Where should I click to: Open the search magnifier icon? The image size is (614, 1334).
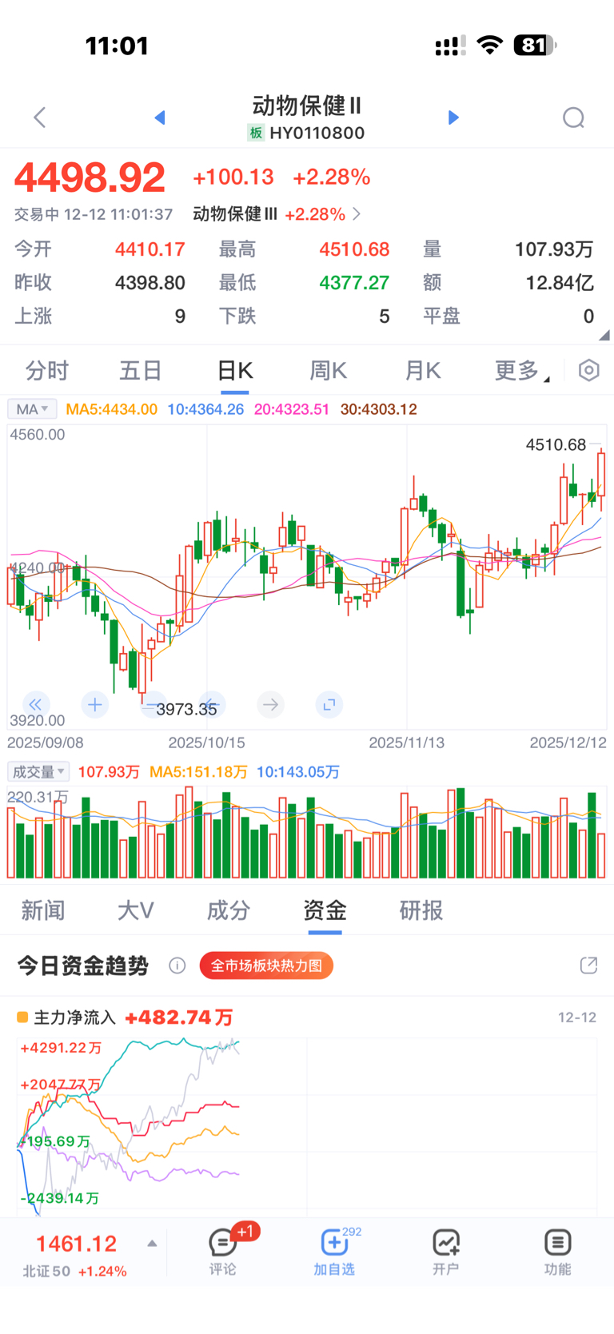(573, 118)
